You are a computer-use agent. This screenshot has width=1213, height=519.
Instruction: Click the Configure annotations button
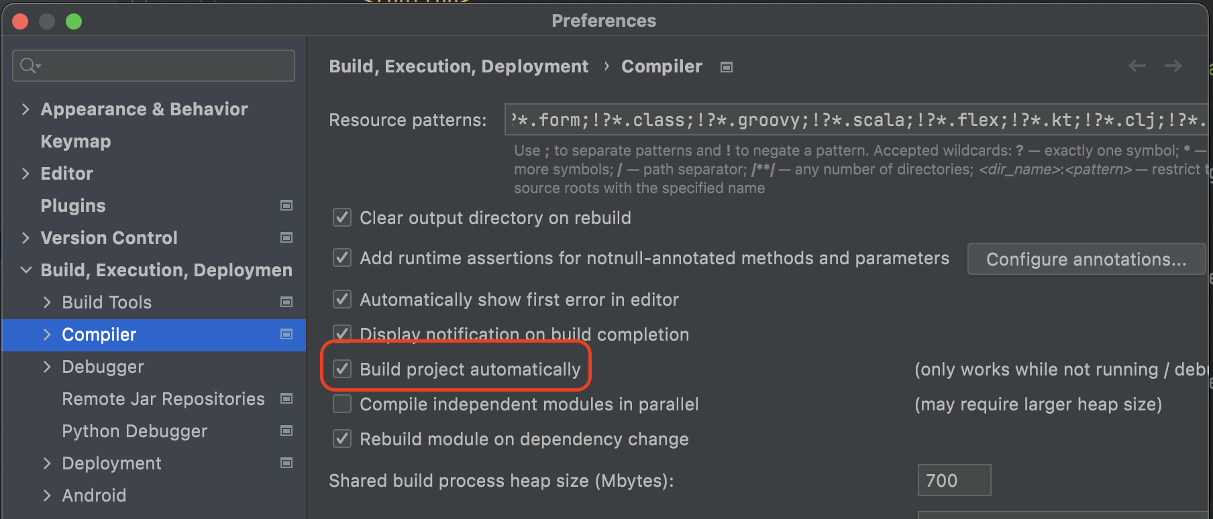click(1086, 259)
